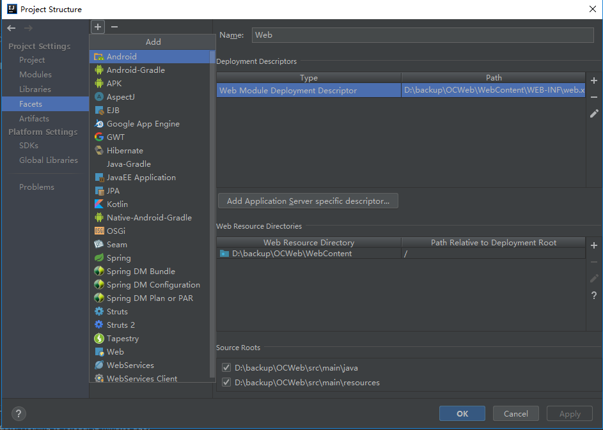Click the GWT Google icon

pyautogui.click(x=99, y=137)
